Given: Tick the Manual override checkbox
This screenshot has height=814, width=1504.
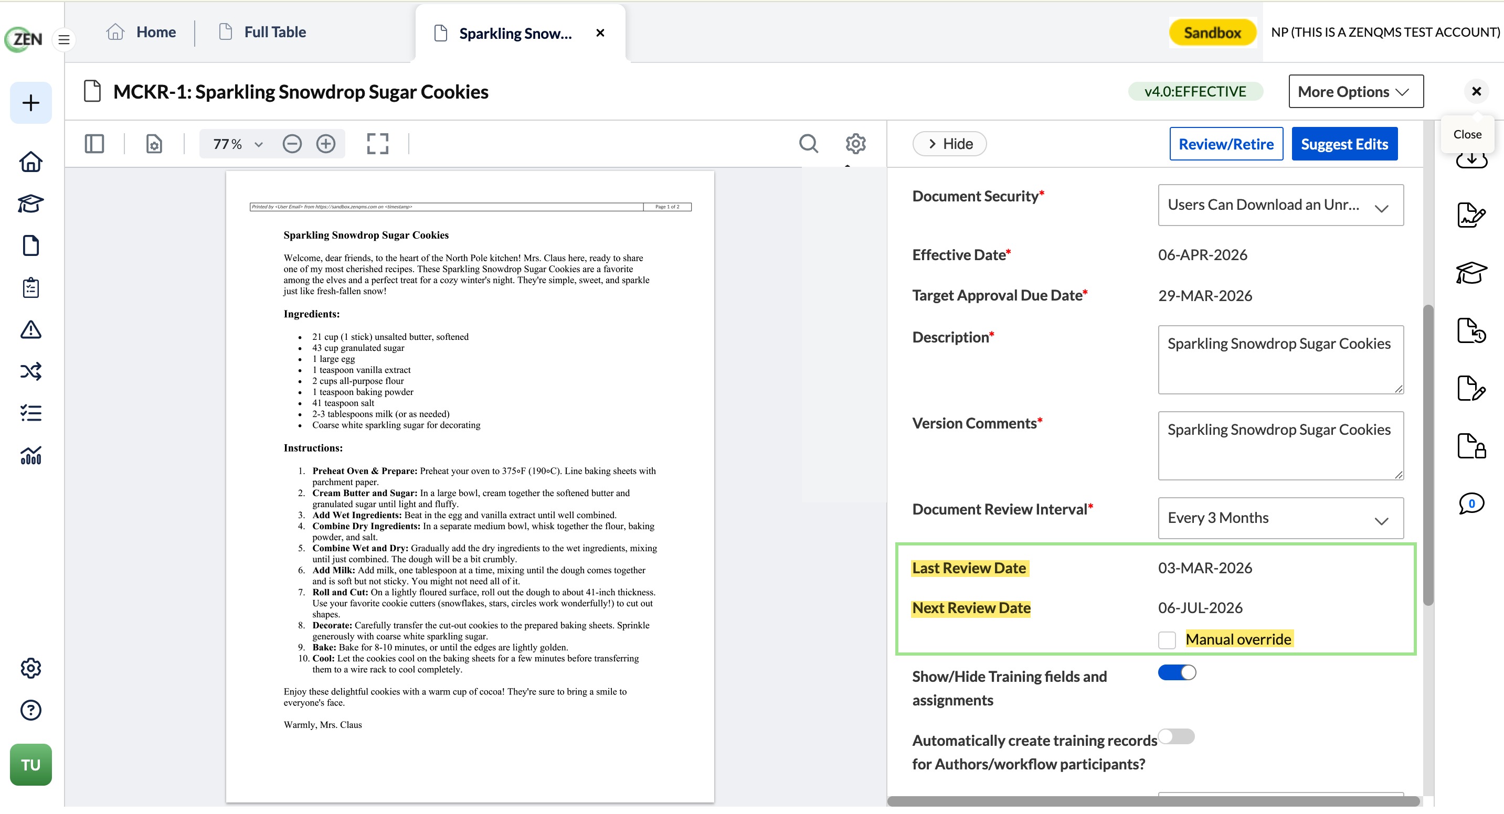Looking at the screenshot, I should click(x=1167, y=640).
